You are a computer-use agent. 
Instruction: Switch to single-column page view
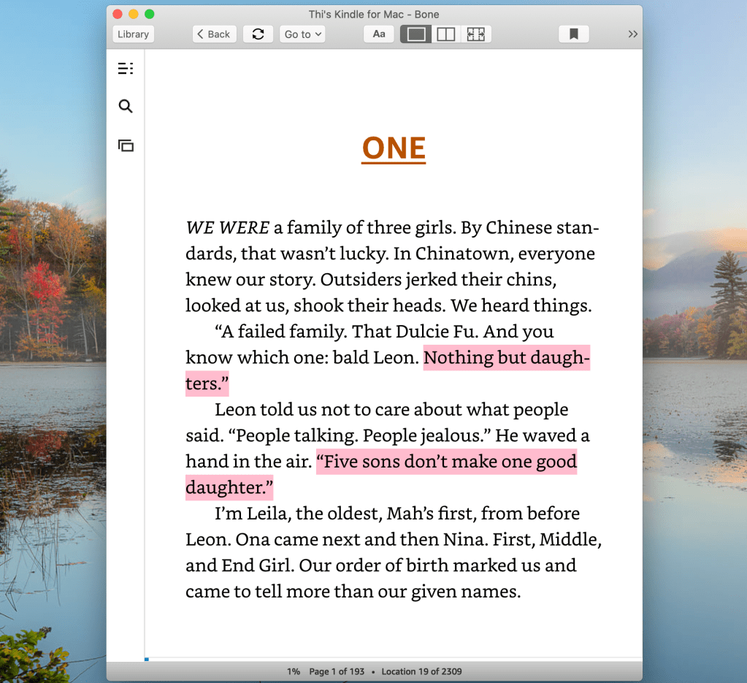415,34
